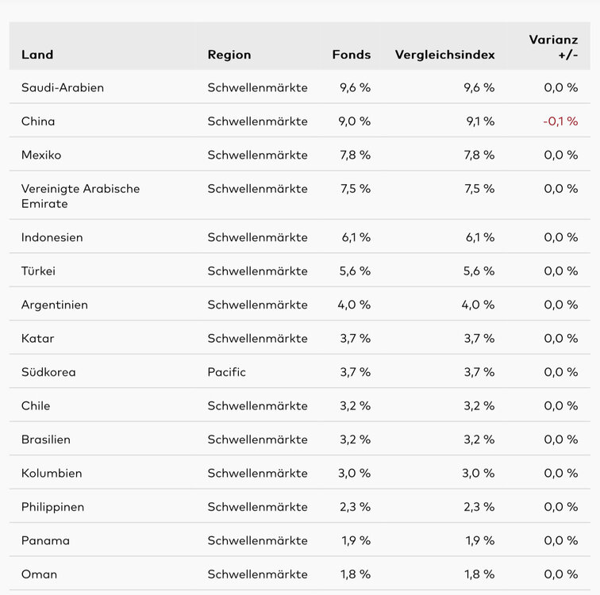Click the Fonds column header

[351, 55]
